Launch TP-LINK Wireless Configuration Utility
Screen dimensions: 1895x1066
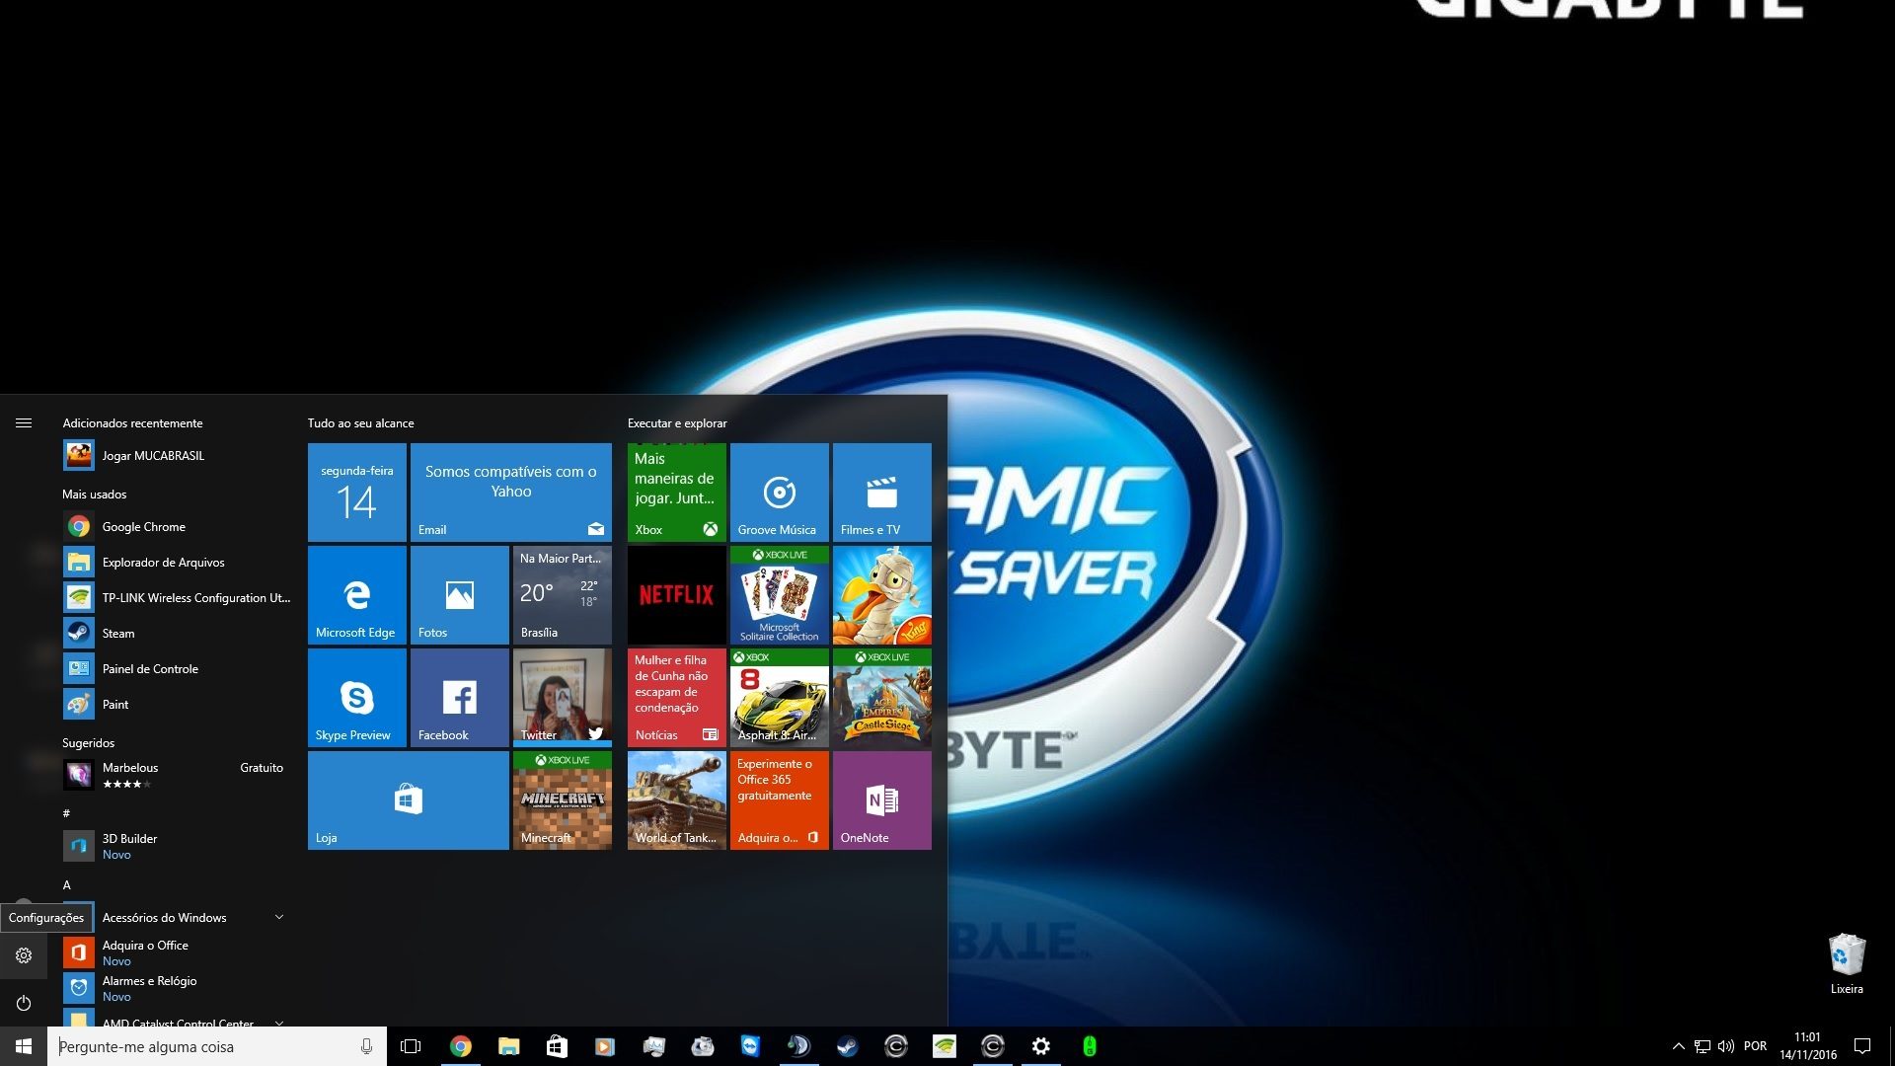178,598
